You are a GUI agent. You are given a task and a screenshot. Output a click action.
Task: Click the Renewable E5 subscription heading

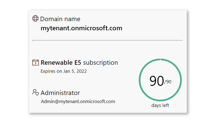pyautogui.click(x=79, y=62)
